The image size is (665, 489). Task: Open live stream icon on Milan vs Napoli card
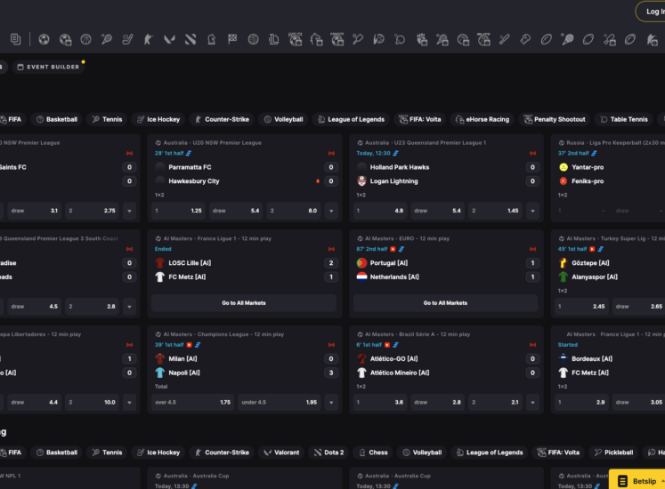point(190,345)
